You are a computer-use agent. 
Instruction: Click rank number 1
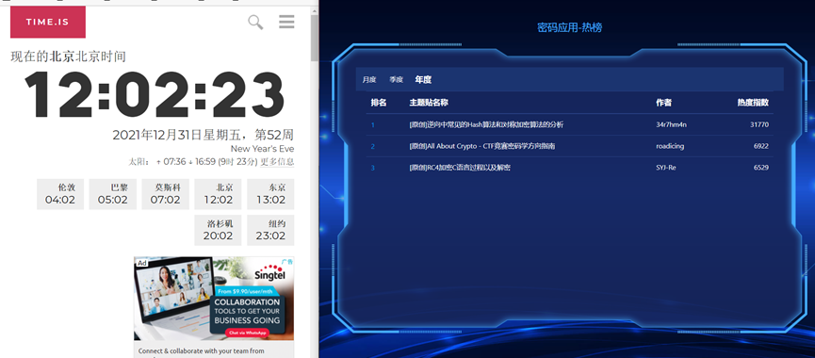click(373, 125)
